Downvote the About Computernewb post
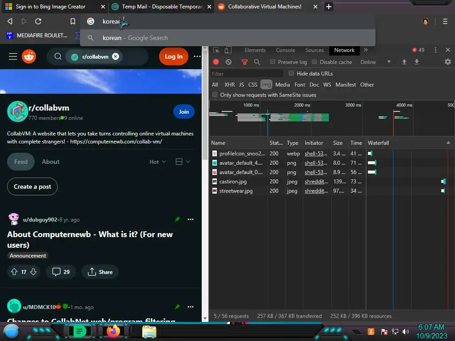This screenshot has height=341, width=455. pyautogui.click(x=33, y=272)
